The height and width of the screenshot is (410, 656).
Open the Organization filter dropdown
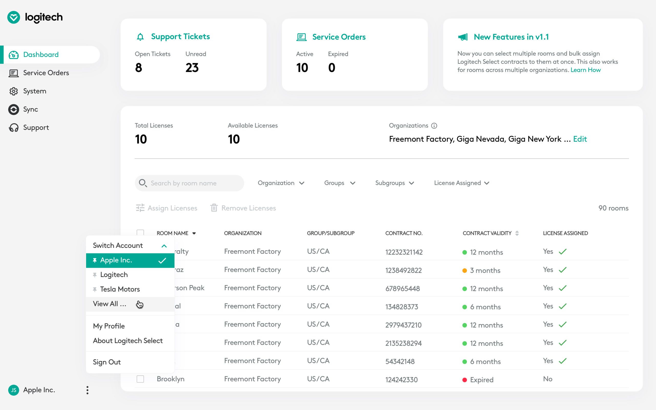[x=281, y=183]
